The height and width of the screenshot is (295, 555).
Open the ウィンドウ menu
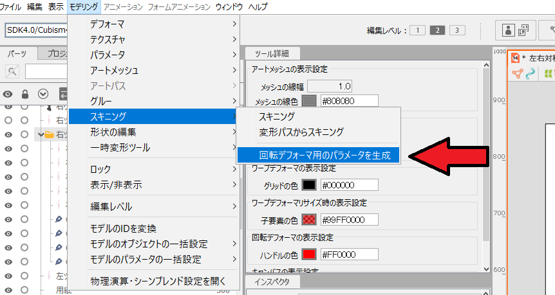pyautogui.click(x=229, y=6)
